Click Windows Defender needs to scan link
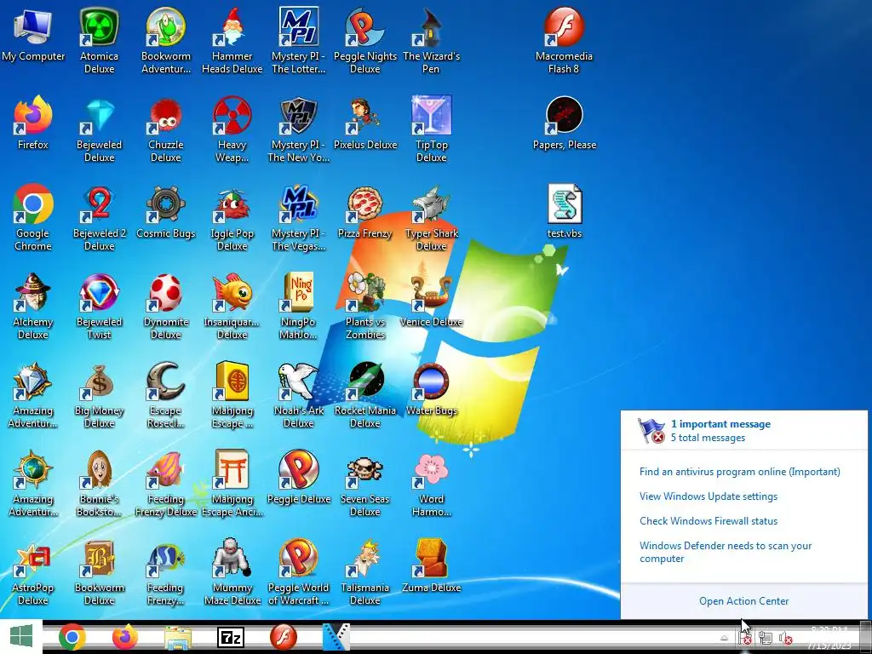The image size is (872, 654). (x=726, y=552)
